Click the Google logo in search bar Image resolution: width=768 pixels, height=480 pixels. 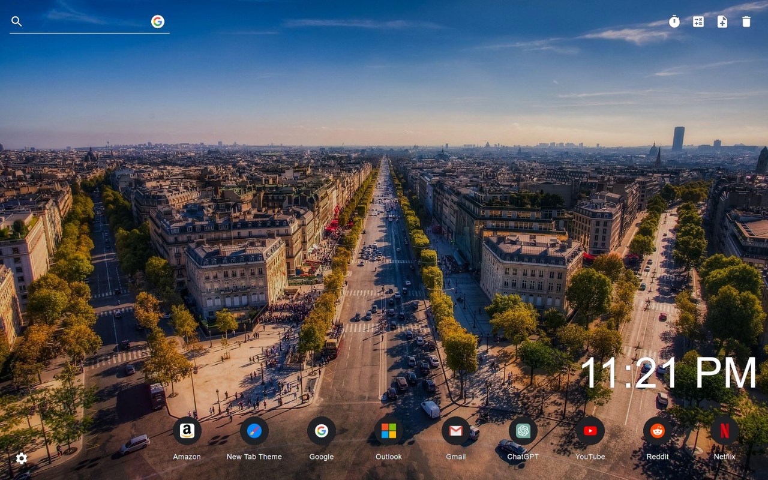point(158,22)
